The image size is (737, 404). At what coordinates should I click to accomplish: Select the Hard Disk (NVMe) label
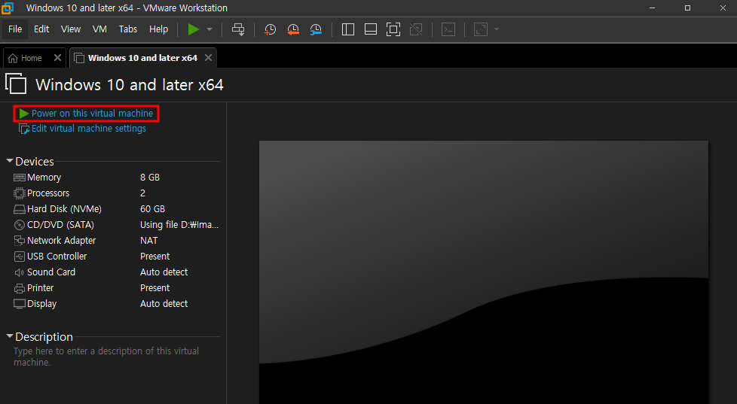pos(64,209)
